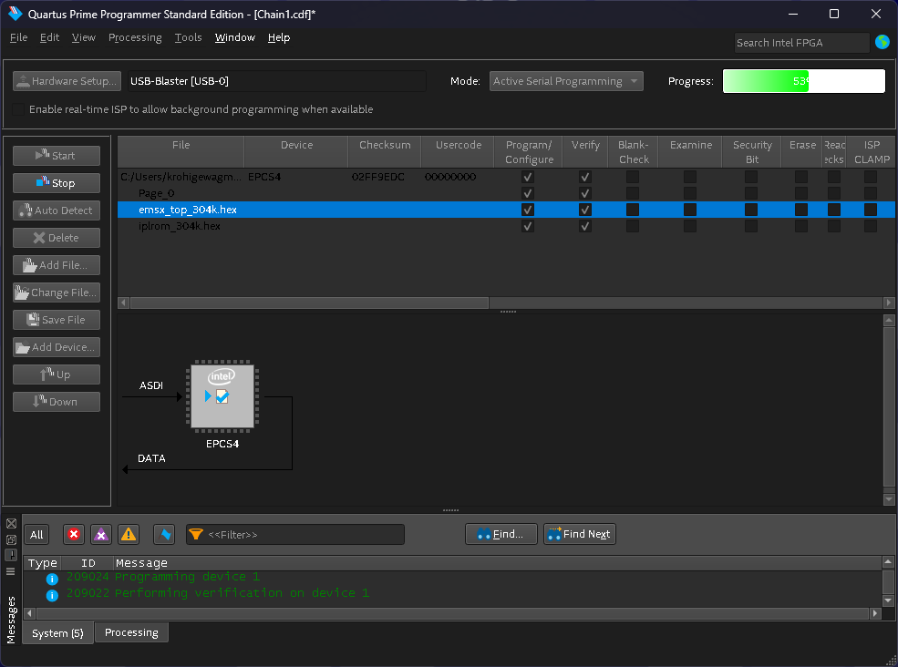Close the Messages panel with X icon
Viewport: 898px width, 667px height.
(11, 523)
